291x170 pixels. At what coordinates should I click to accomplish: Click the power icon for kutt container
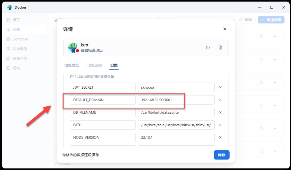[208, 47]
